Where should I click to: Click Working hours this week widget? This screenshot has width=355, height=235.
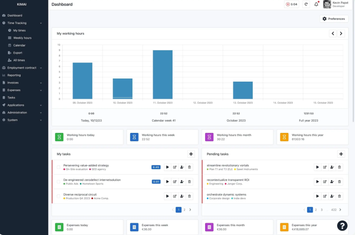(x=162, y=137)
